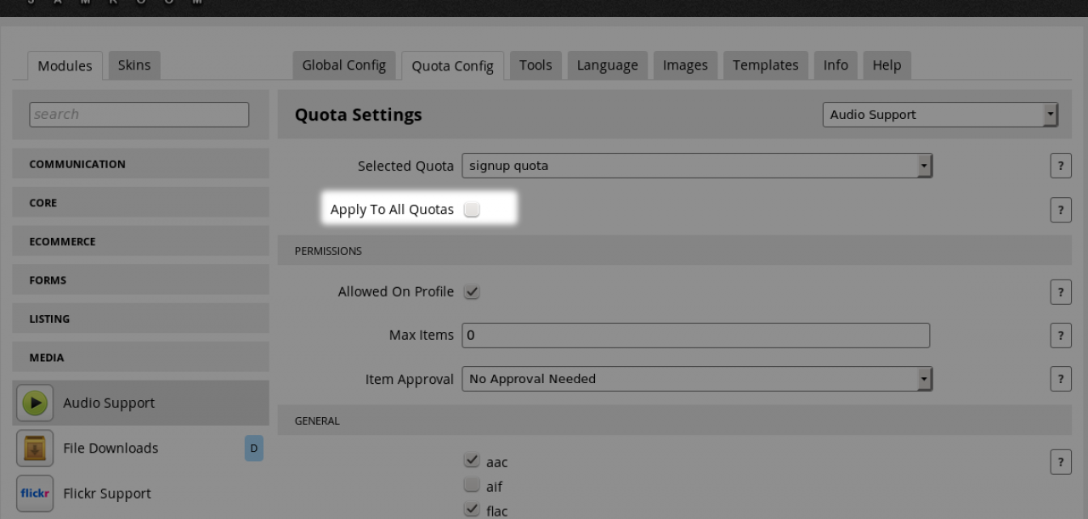Open the Item Approval dropdown
The height and width of the screenshot is (519, 1088).
(696, 379)
